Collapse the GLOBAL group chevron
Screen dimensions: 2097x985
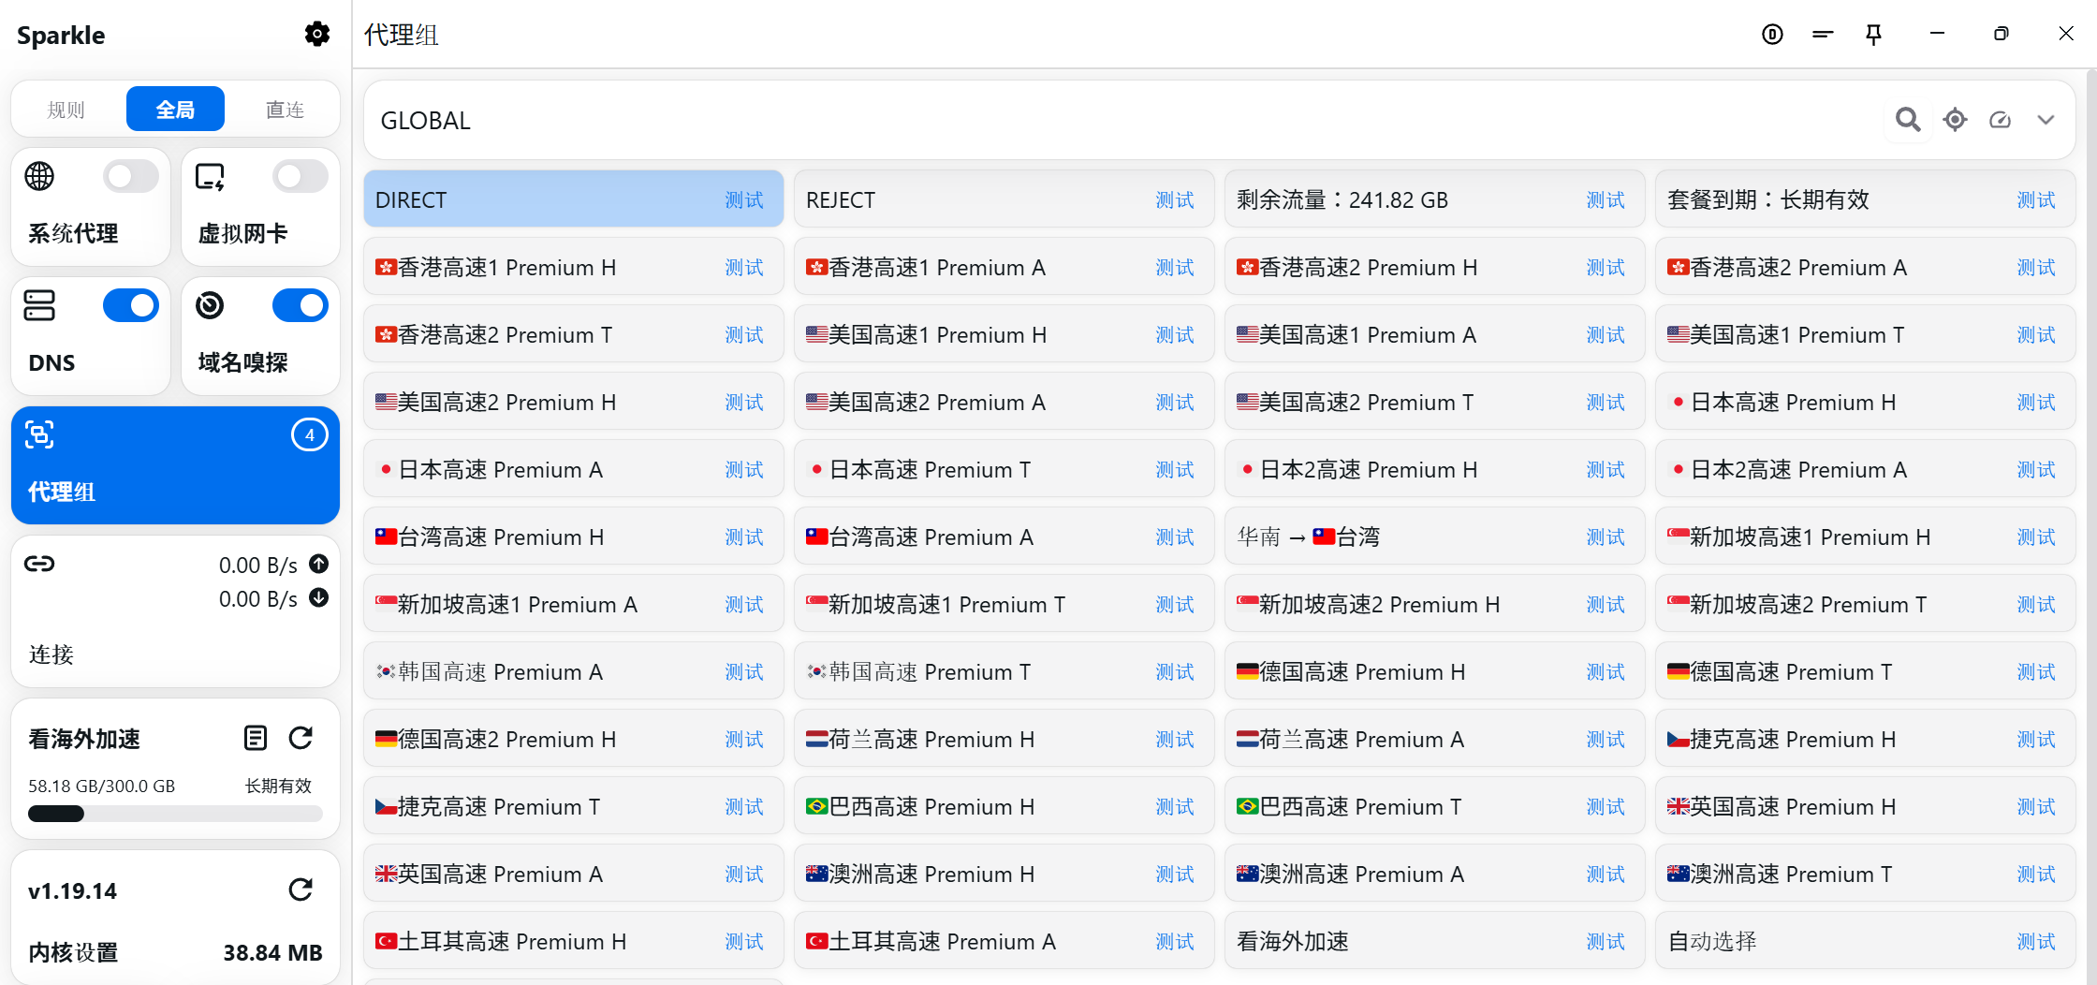click(x=2046, y=120)
